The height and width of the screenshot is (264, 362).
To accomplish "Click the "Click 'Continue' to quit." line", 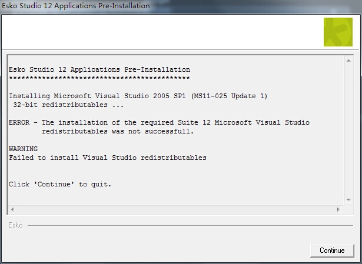I will coord(60,184).
